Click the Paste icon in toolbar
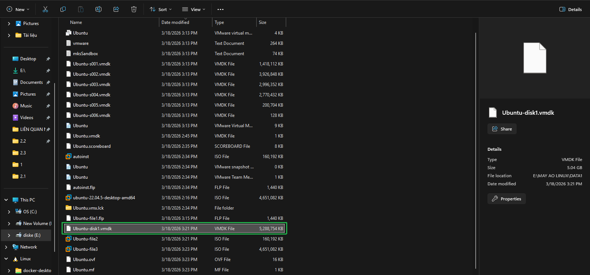 [x=81, y=9]
